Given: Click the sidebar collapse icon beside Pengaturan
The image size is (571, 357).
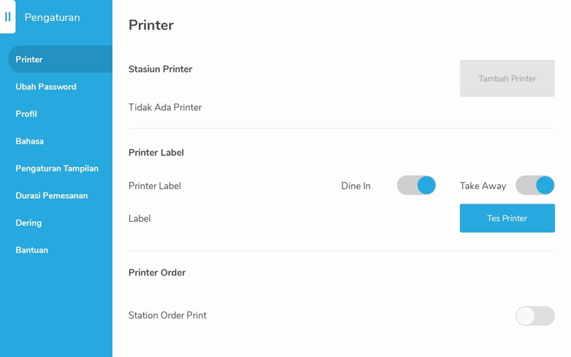Looking at the screenshot, I should pyautogui.click(x=8, y=17).
